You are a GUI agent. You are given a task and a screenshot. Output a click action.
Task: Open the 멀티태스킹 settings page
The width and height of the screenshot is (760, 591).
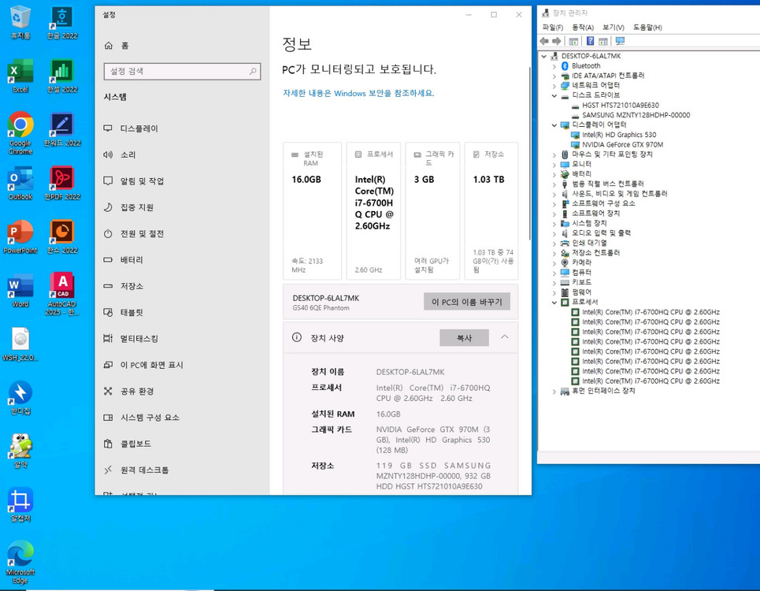pyautogui.click(x=182, y=338)
